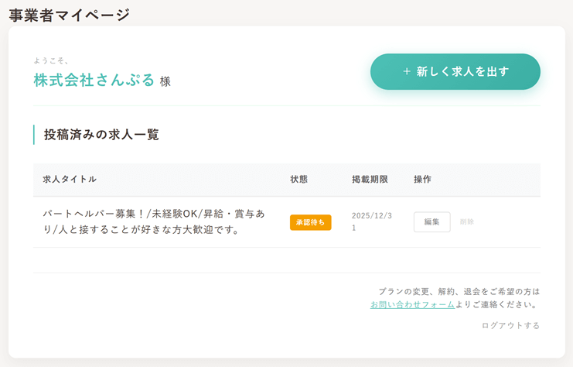Image resolution: width=573 pixels, height=367 pixels.
Task: Select the パートヘルパー募集 job title text
Action: pyautogui.click(x=154, y=221)
